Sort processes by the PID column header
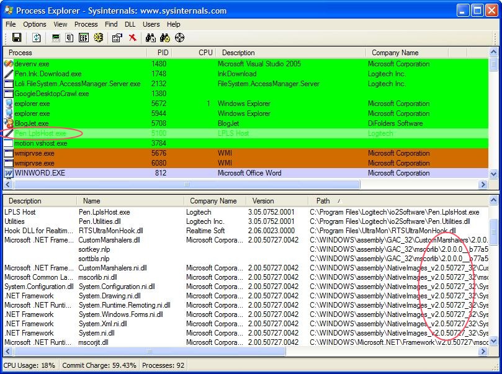 point(159,53)
